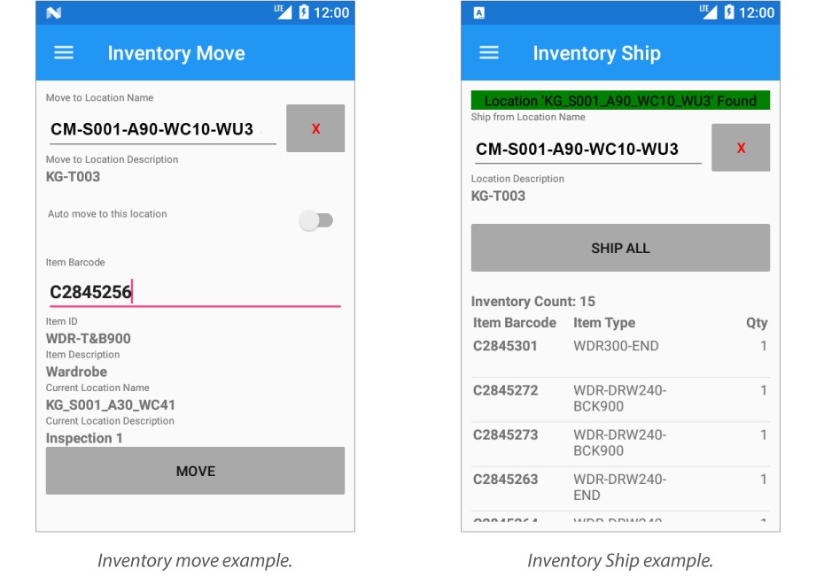
Task: Open hamburger menu on Inventory Move screen
Action: tap(64, 53)
